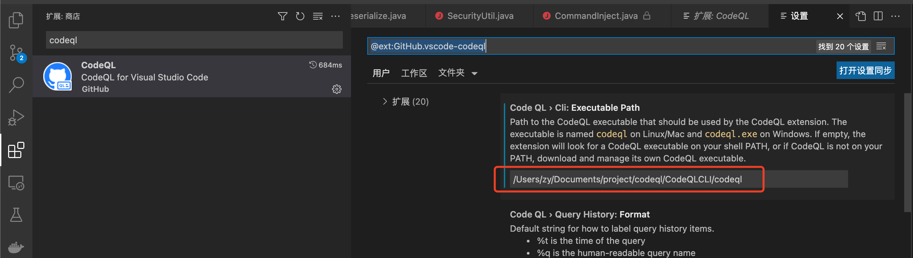
Task: Clear extensions search results icon
Action: click(318, 16)
